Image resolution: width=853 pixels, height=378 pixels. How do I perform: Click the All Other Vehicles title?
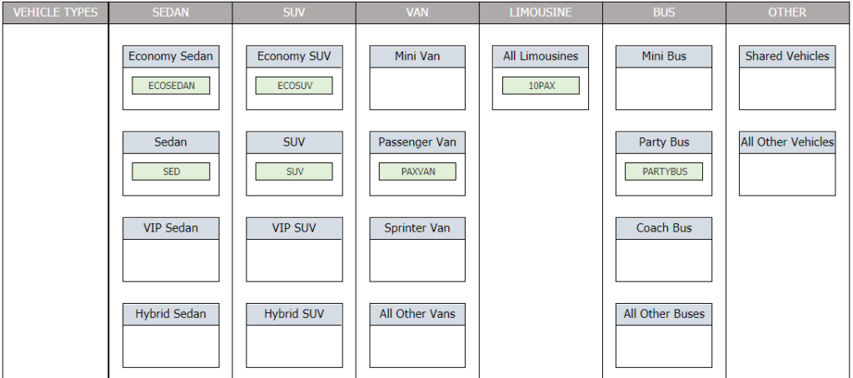[x=787, y=142]
